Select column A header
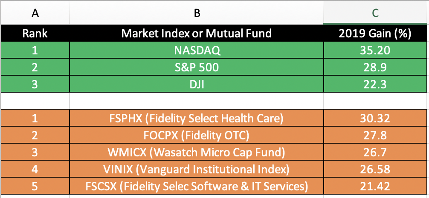 click(x=35, y=13)
